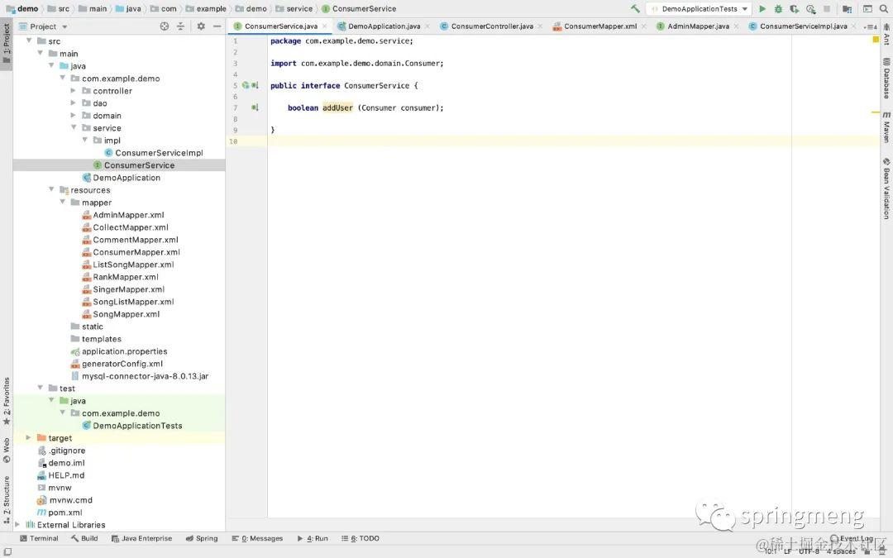
Task: Open the TODO tool window
Action: [361, 538]
